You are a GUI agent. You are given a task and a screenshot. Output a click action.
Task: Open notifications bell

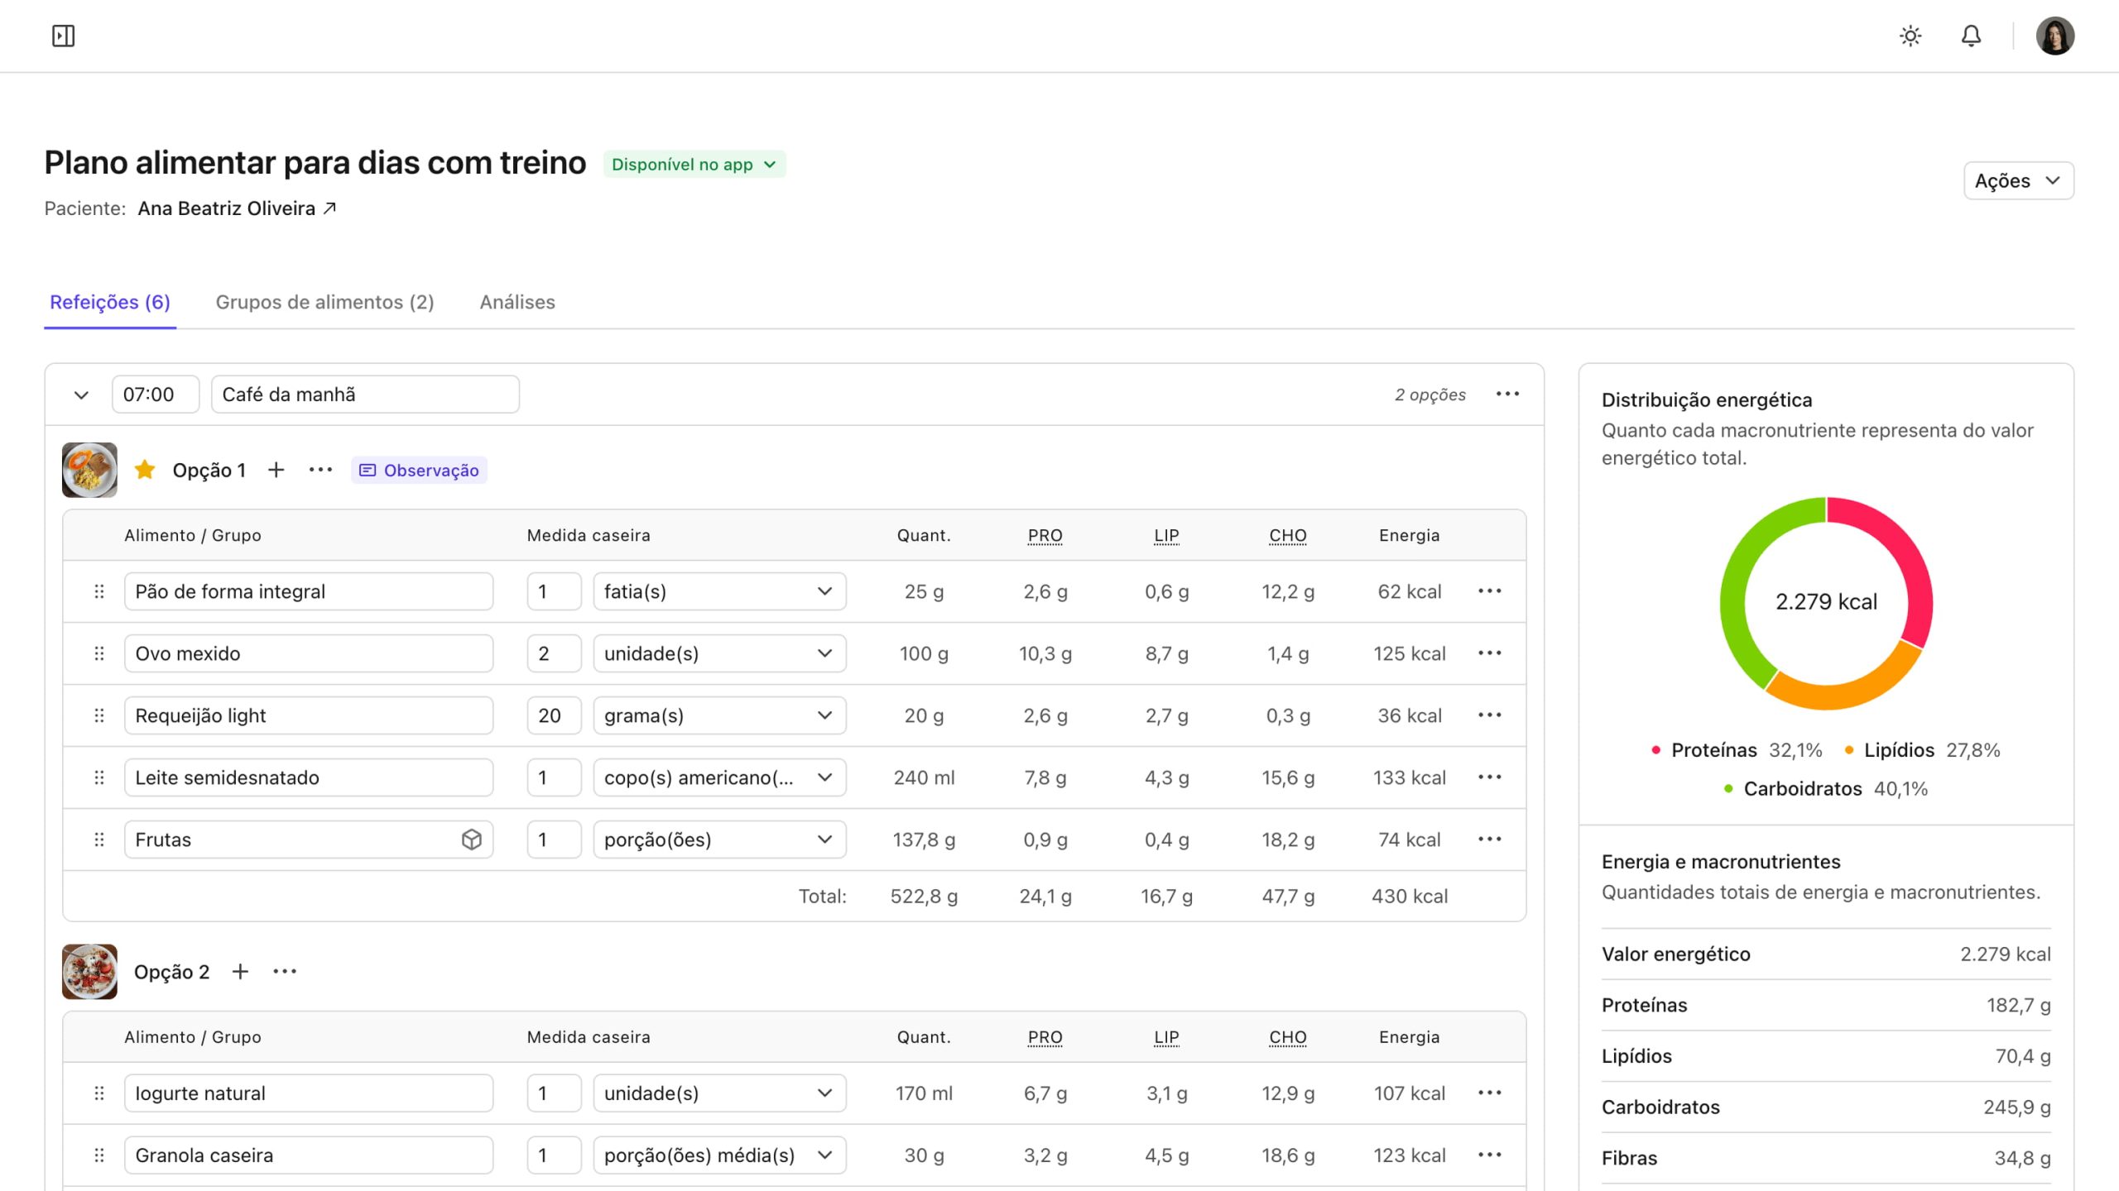tap(1972, 36)
